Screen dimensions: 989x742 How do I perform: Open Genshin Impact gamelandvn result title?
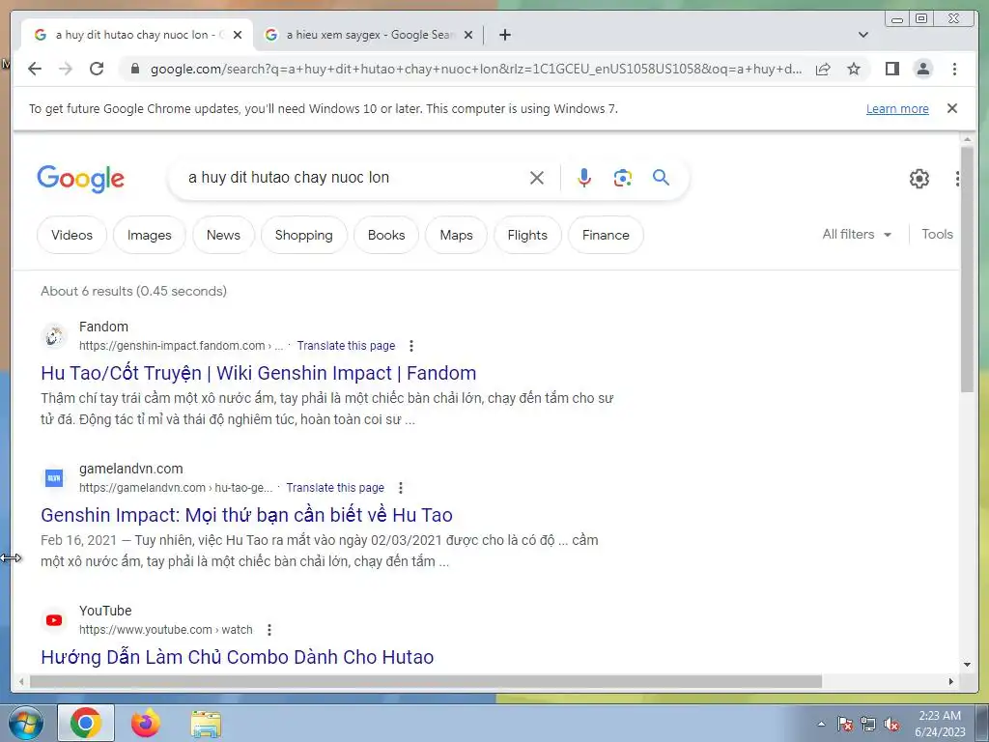coord(246,515)
